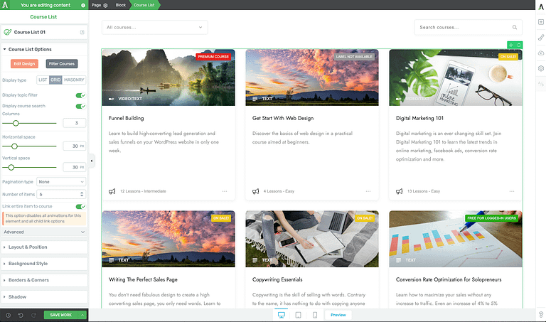Switch to tablet preview icon
This screenshot has width=546, height=322.
click(x=298, y=315)
